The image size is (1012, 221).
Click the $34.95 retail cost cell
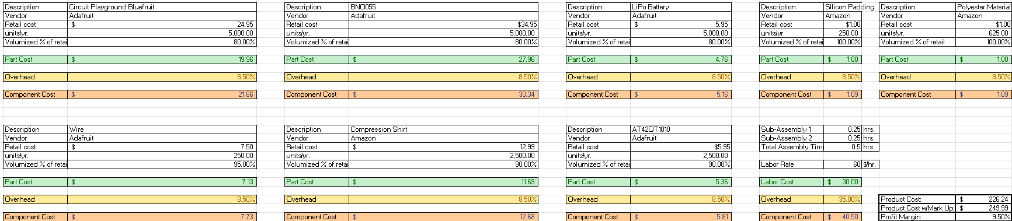[x=443, y=24]
